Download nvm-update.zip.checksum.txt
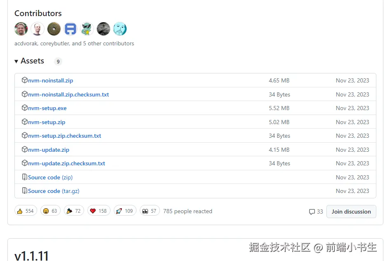The width and height of the screenshot is (385, 261). click(66, 164)
